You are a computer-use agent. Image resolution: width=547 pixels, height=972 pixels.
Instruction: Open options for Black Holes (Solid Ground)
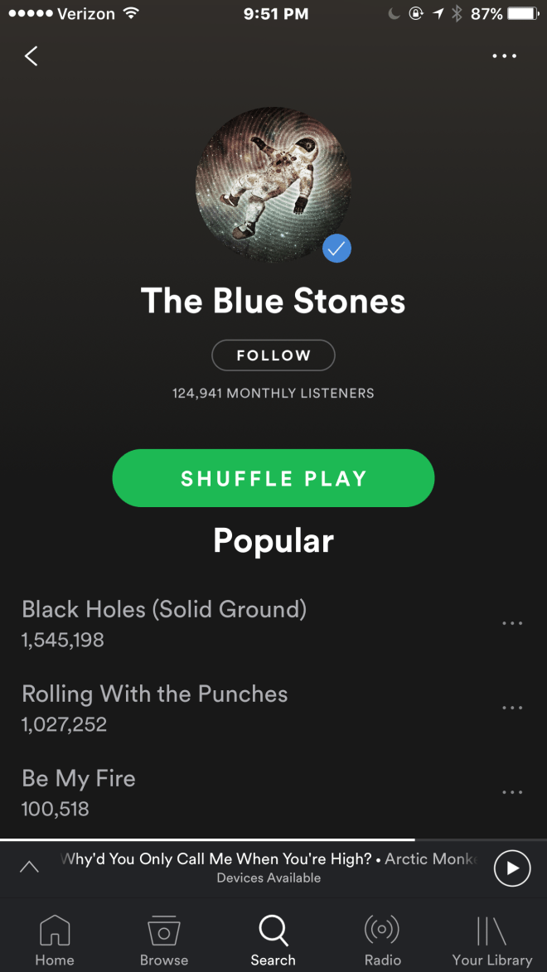pyautogui.click(x=512, y=623)
